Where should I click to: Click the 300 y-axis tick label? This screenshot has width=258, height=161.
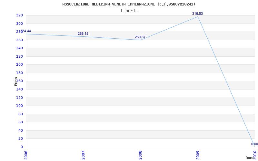click(x=19, y=24)
